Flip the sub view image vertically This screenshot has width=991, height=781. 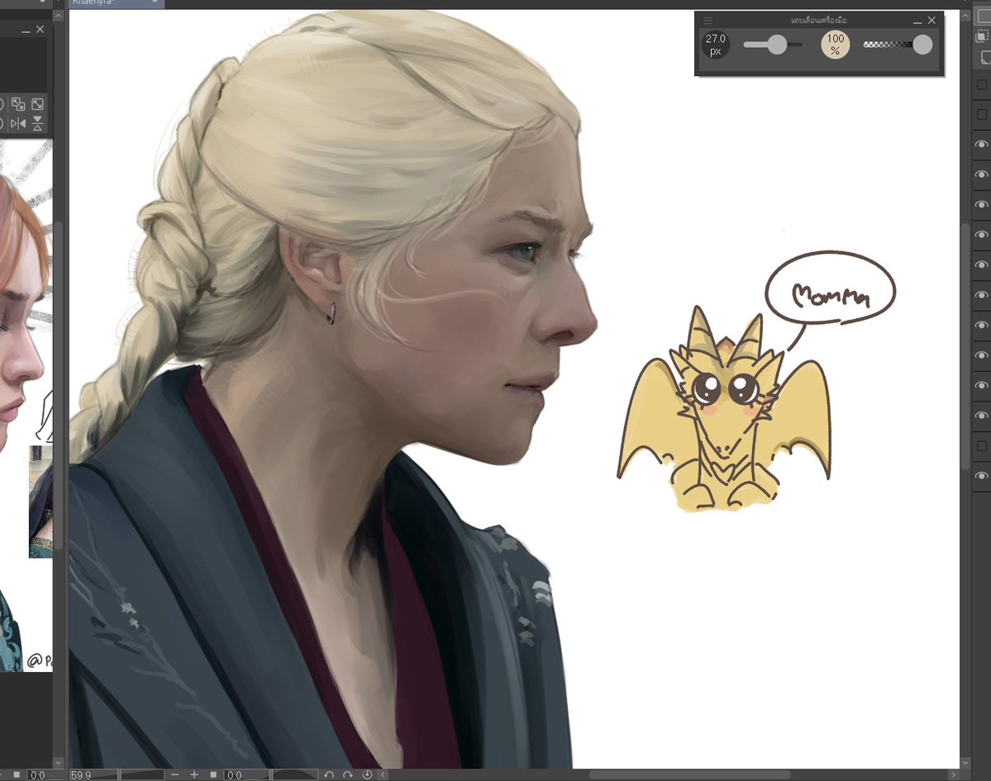tap(38, 123)
